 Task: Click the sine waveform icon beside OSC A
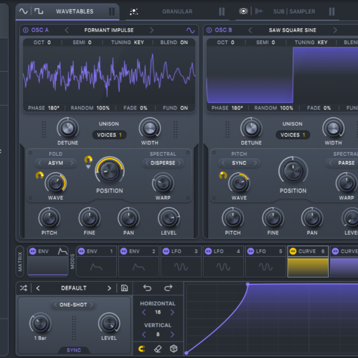pos(190,30)
